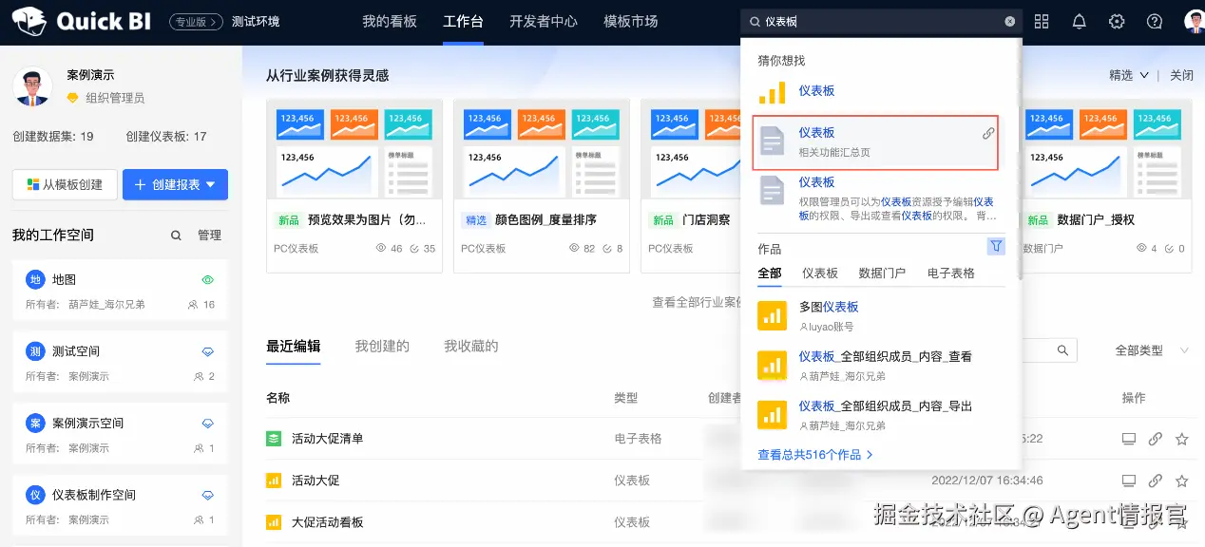The height and width of the screenshot is (547, 1205).
Task: Star the 活动大促清单 row
Action: point(1182,439)
